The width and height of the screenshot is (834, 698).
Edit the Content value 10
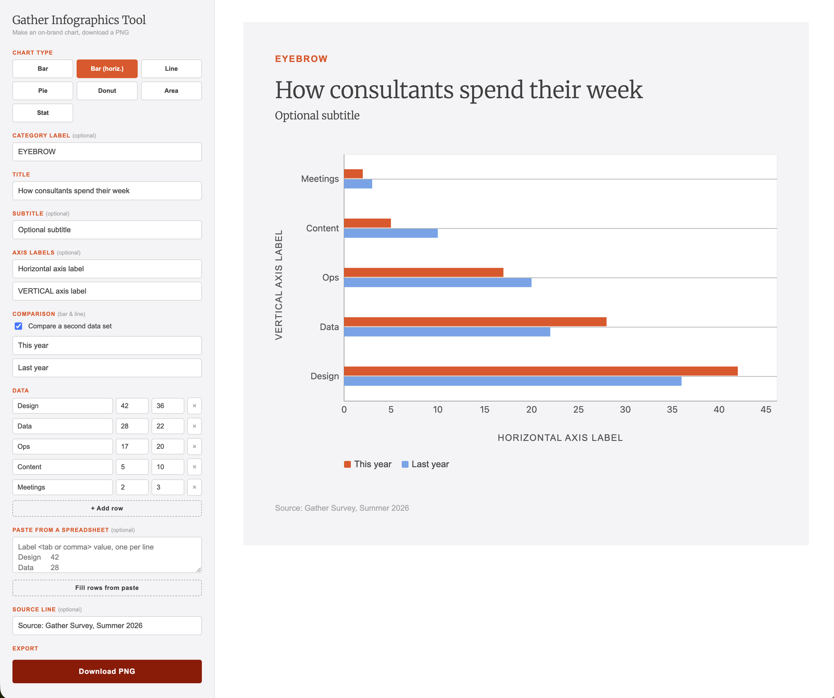167,467
